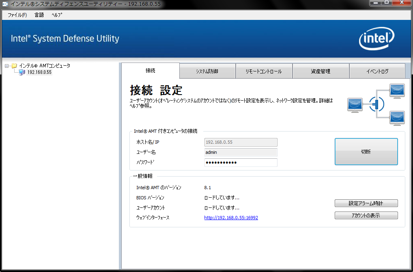
Task: Switch to the 接続 tab
Action: point(151,71)
